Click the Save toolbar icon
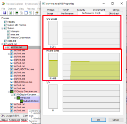 [x=5, y=13]
